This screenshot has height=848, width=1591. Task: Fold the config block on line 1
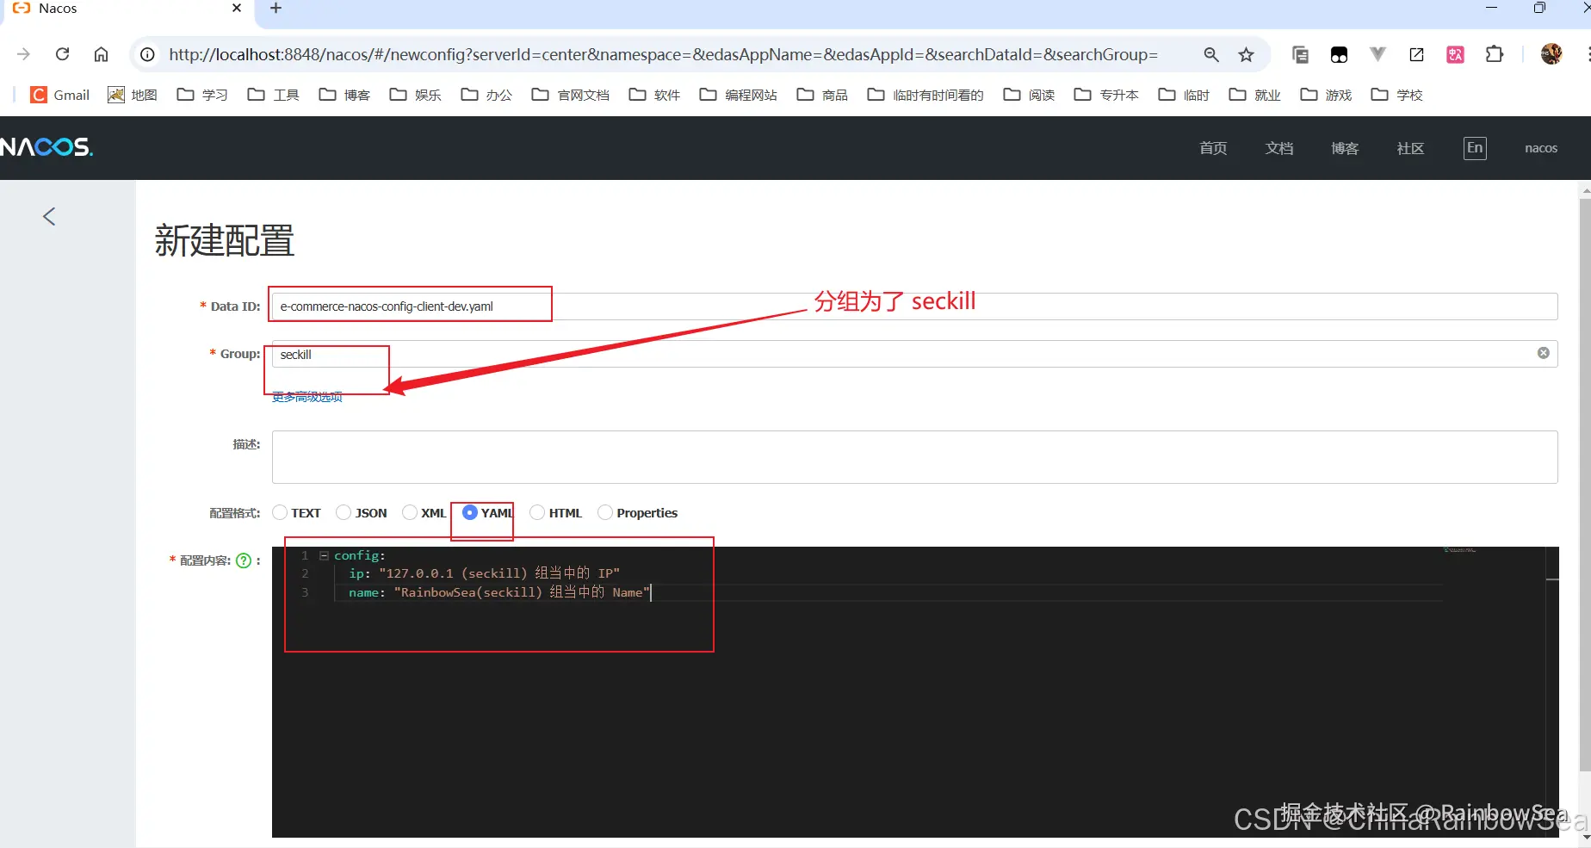click(x=325, y=555)
